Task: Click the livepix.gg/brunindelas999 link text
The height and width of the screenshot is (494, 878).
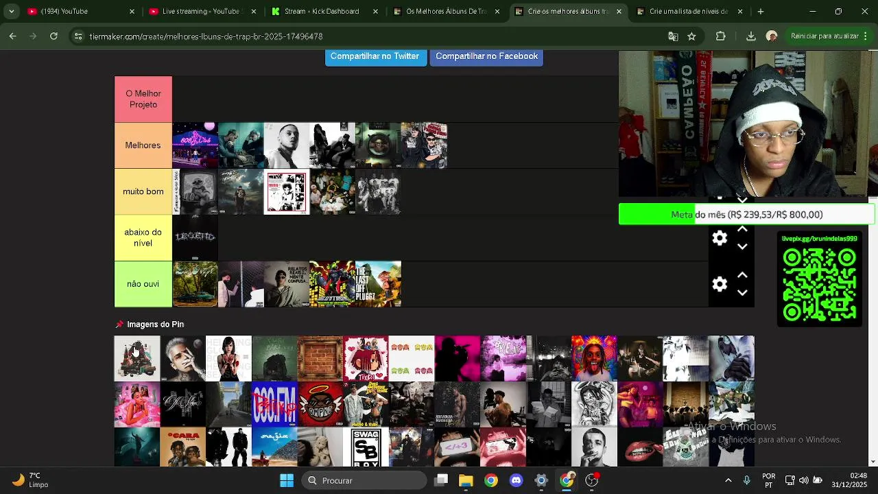Action: coord(820,239)
